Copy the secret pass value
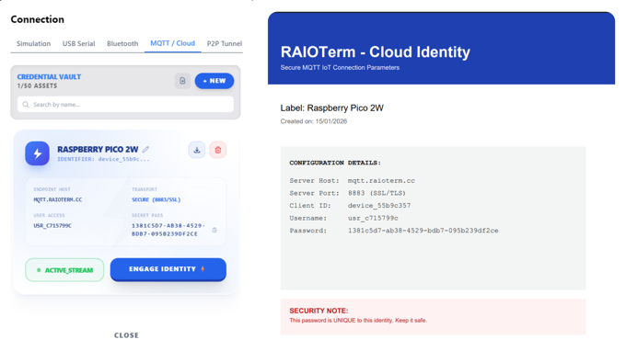The image size is (626, 351). point(214,230)
